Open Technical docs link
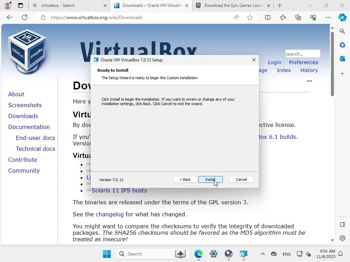 [36, 149]
